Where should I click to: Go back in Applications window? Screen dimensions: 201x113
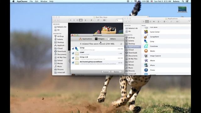point(126,22)
